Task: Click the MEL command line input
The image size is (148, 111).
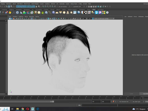Action: 100,105
